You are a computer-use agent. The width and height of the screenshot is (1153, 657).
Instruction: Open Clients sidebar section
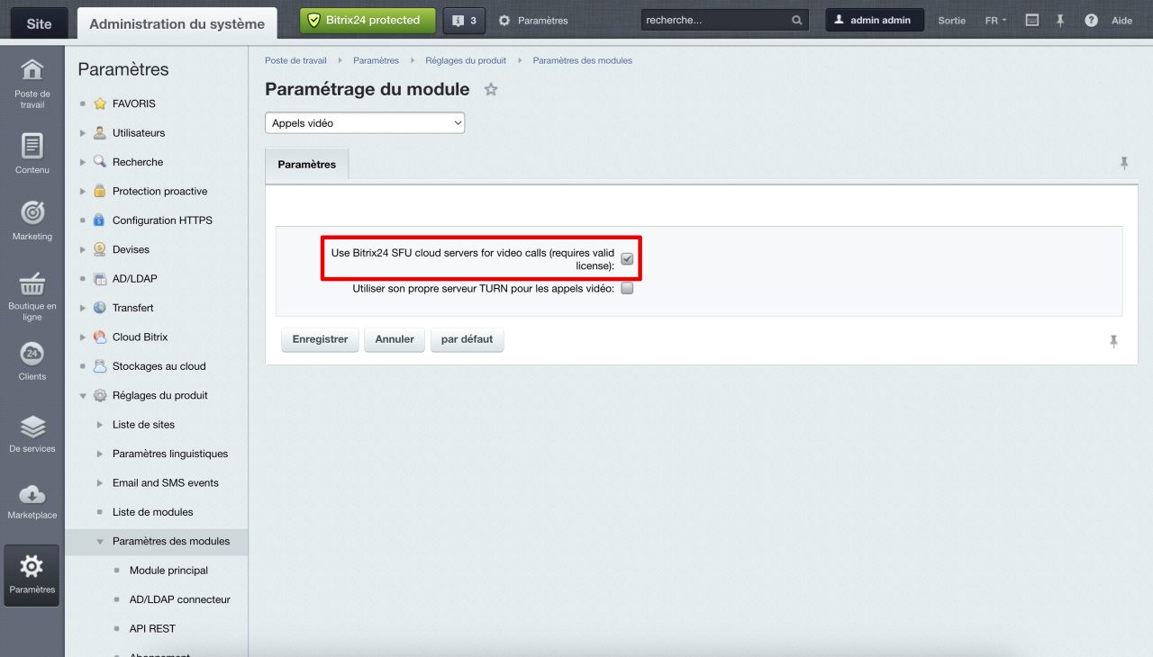32,362
